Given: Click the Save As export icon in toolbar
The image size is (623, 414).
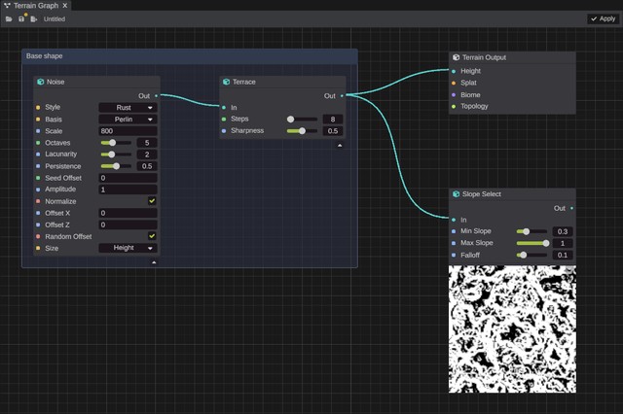Looking at the screenshot, I should 34,19.
